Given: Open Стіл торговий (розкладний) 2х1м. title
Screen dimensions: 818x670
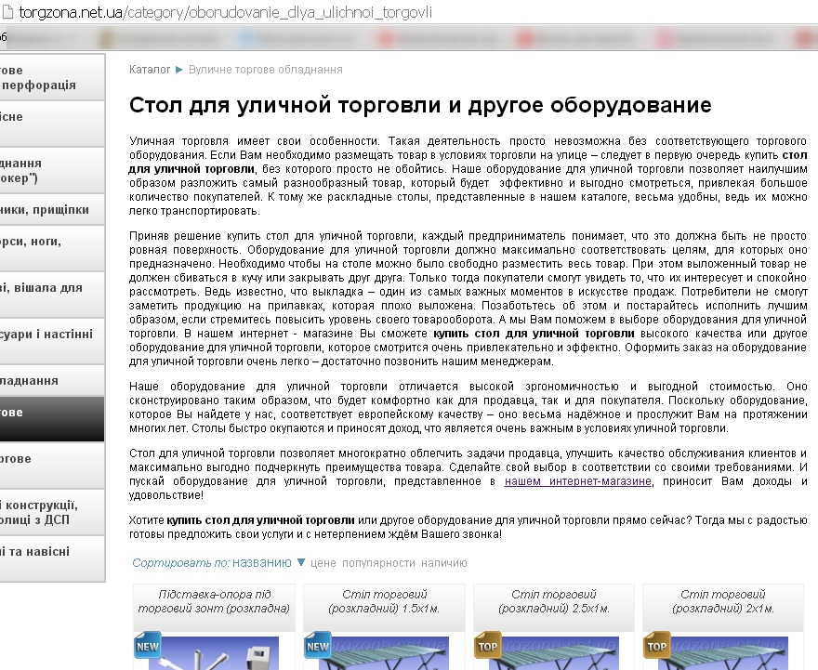Looking at the screenshot, I should pyautogui.click(x=723, y=601).
